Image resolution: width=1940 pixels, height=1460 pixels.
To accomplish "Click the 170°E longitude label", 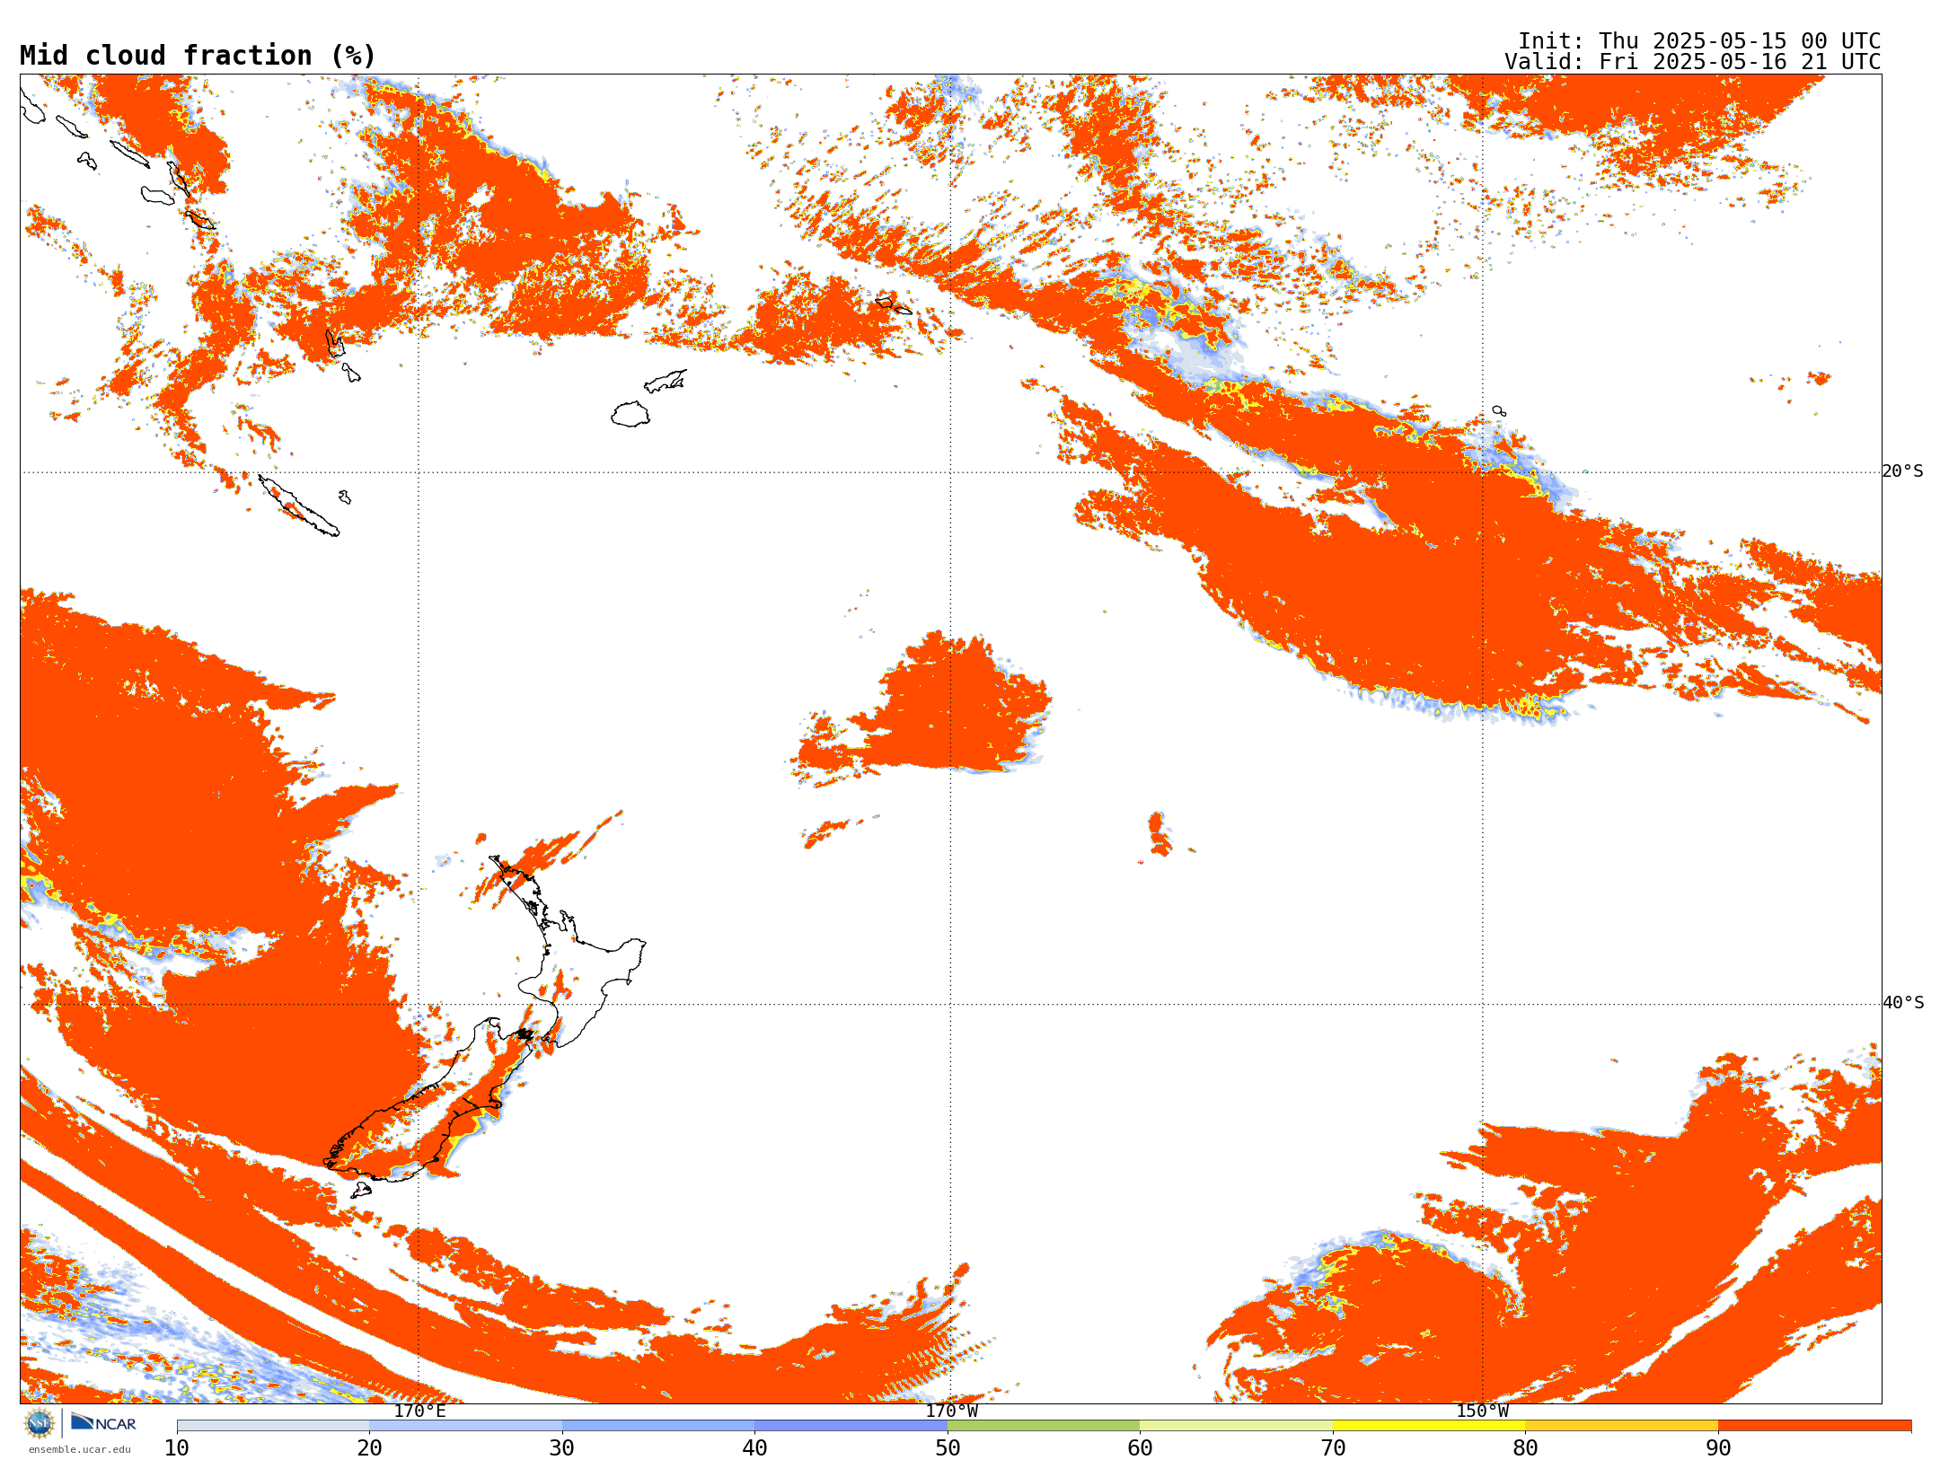I will point(419,1412).
